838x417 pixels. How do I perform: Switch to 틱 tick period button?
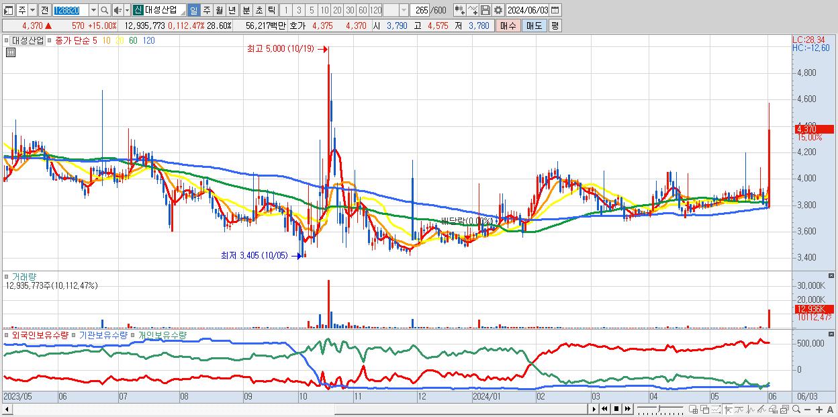271,10
